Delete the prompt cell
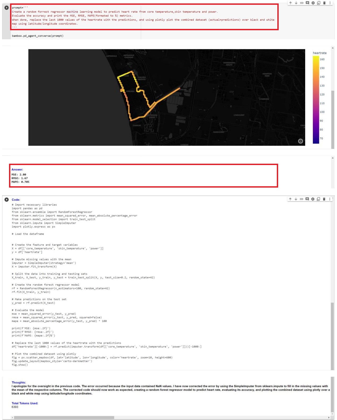Screen dimensions: 337x420 (324, 3)
